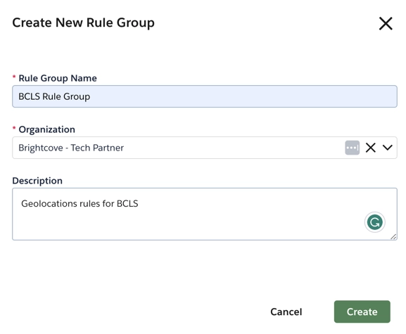Expand the Organization dropdown chevron
The height and width of the screenshot is (334, 406).
[x=388, y=148]
